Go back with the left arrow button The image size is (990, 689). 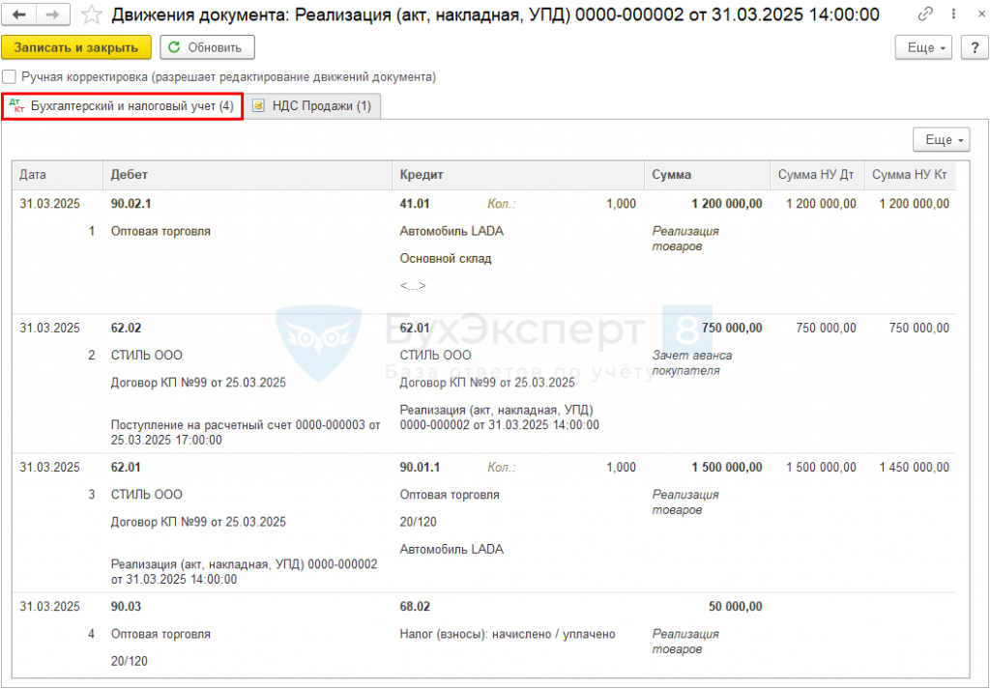point(19,14)
